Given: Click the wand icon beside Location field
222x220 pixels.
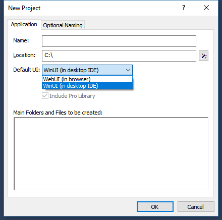Looking at the screenshot, I should click(x=203, y=56).
